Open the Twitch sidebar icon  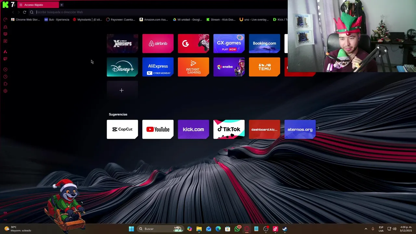[5, 59]
